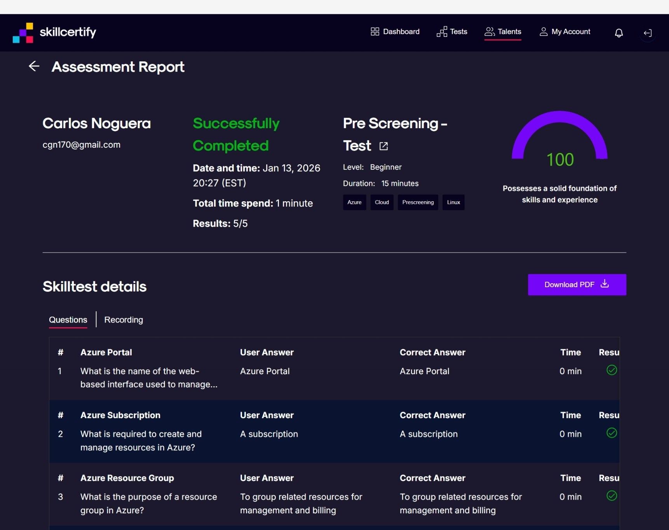Image resolution: width=669 pixels, height=530 pixels.
Task: Switch to the Questions tab
Action: pos(68,320)
